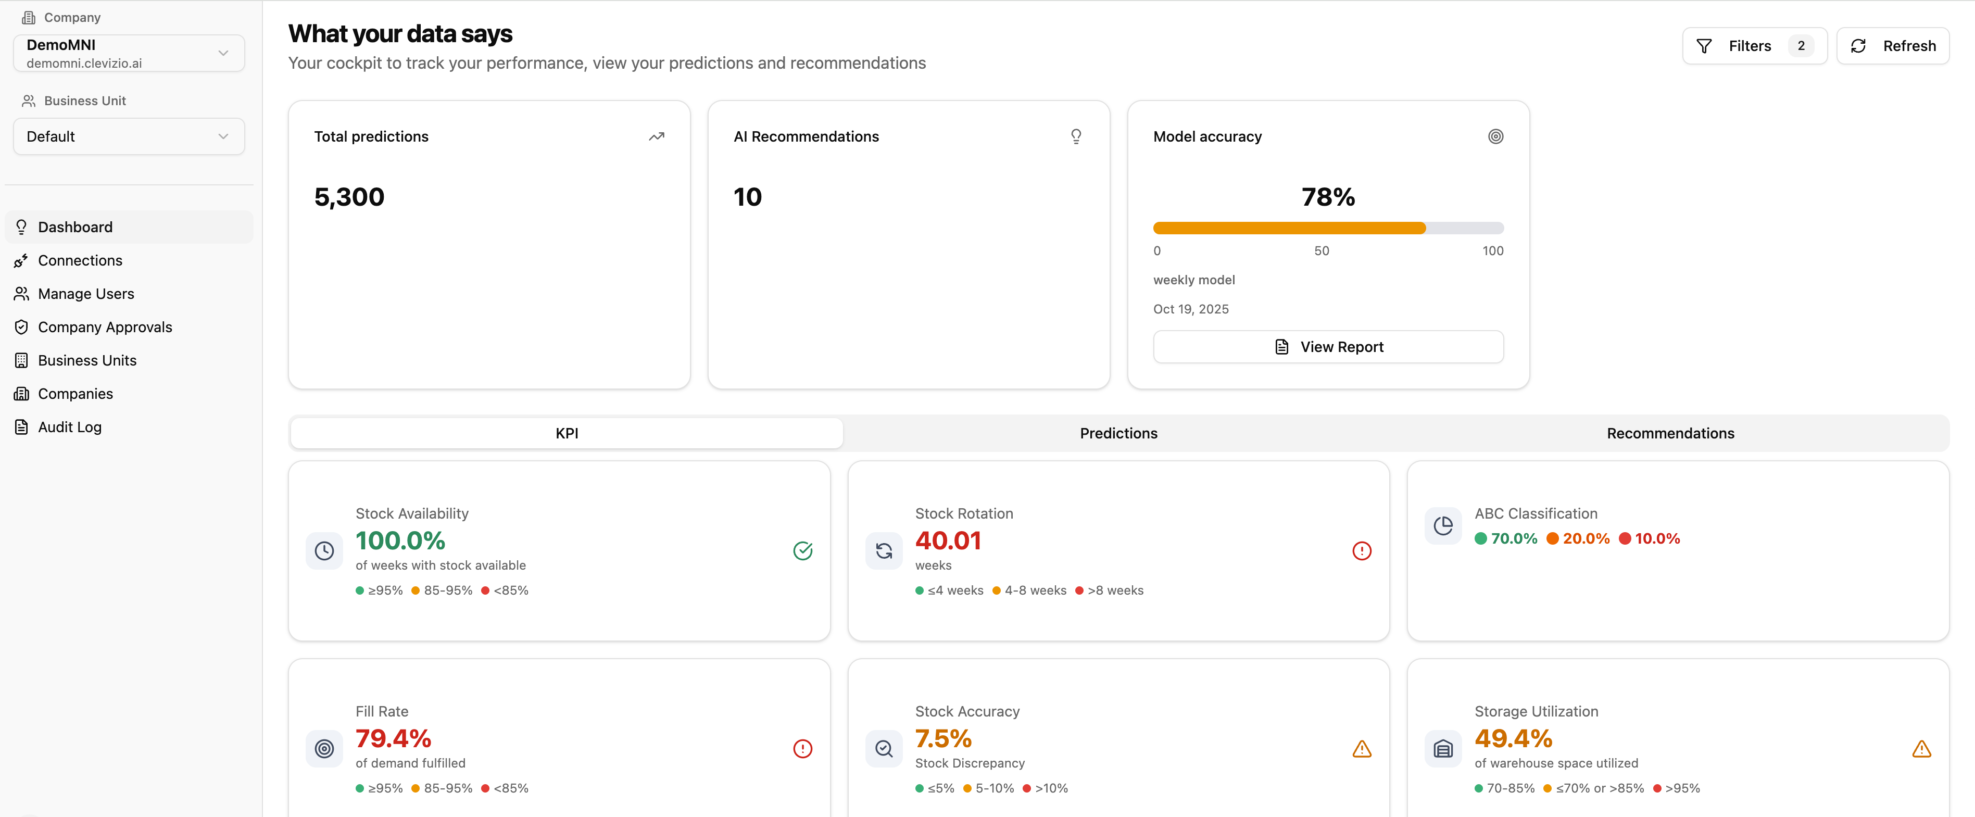
Task: Click the Storage Utilization warning triangle icon
Action: 1920,749
